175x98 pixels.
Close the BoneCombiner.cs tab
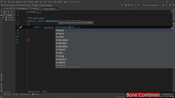57,8
